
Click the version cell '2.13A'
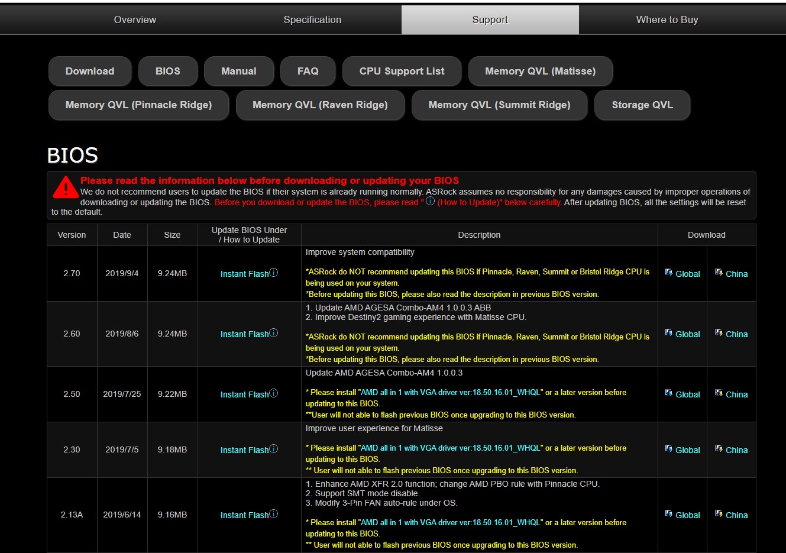[72, 515]
